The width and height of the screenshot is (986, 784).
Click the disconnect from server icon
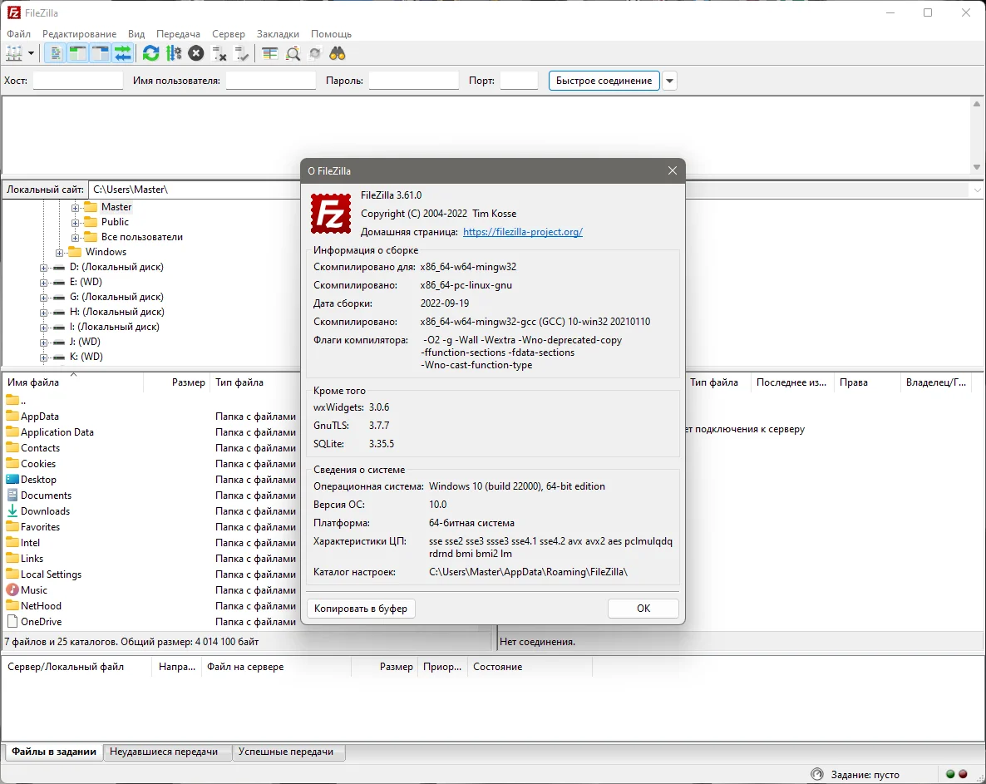click(219, 54)
